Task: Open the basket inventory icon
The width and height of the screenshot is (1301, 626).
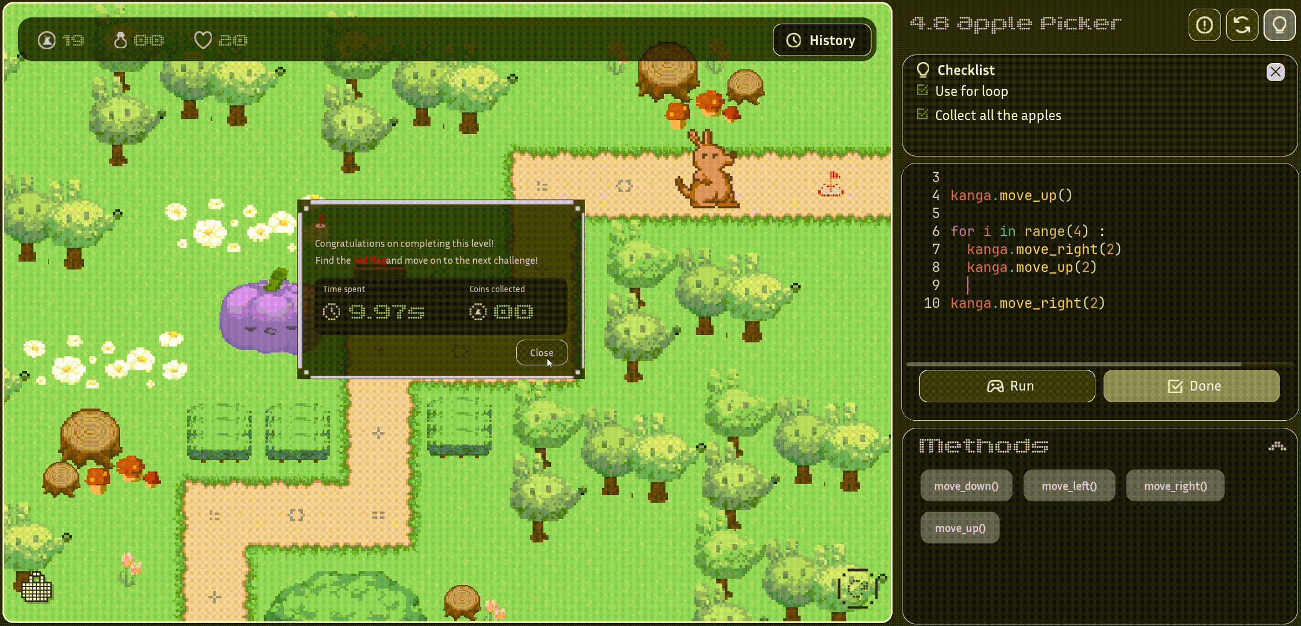Action: click(36, 587)
